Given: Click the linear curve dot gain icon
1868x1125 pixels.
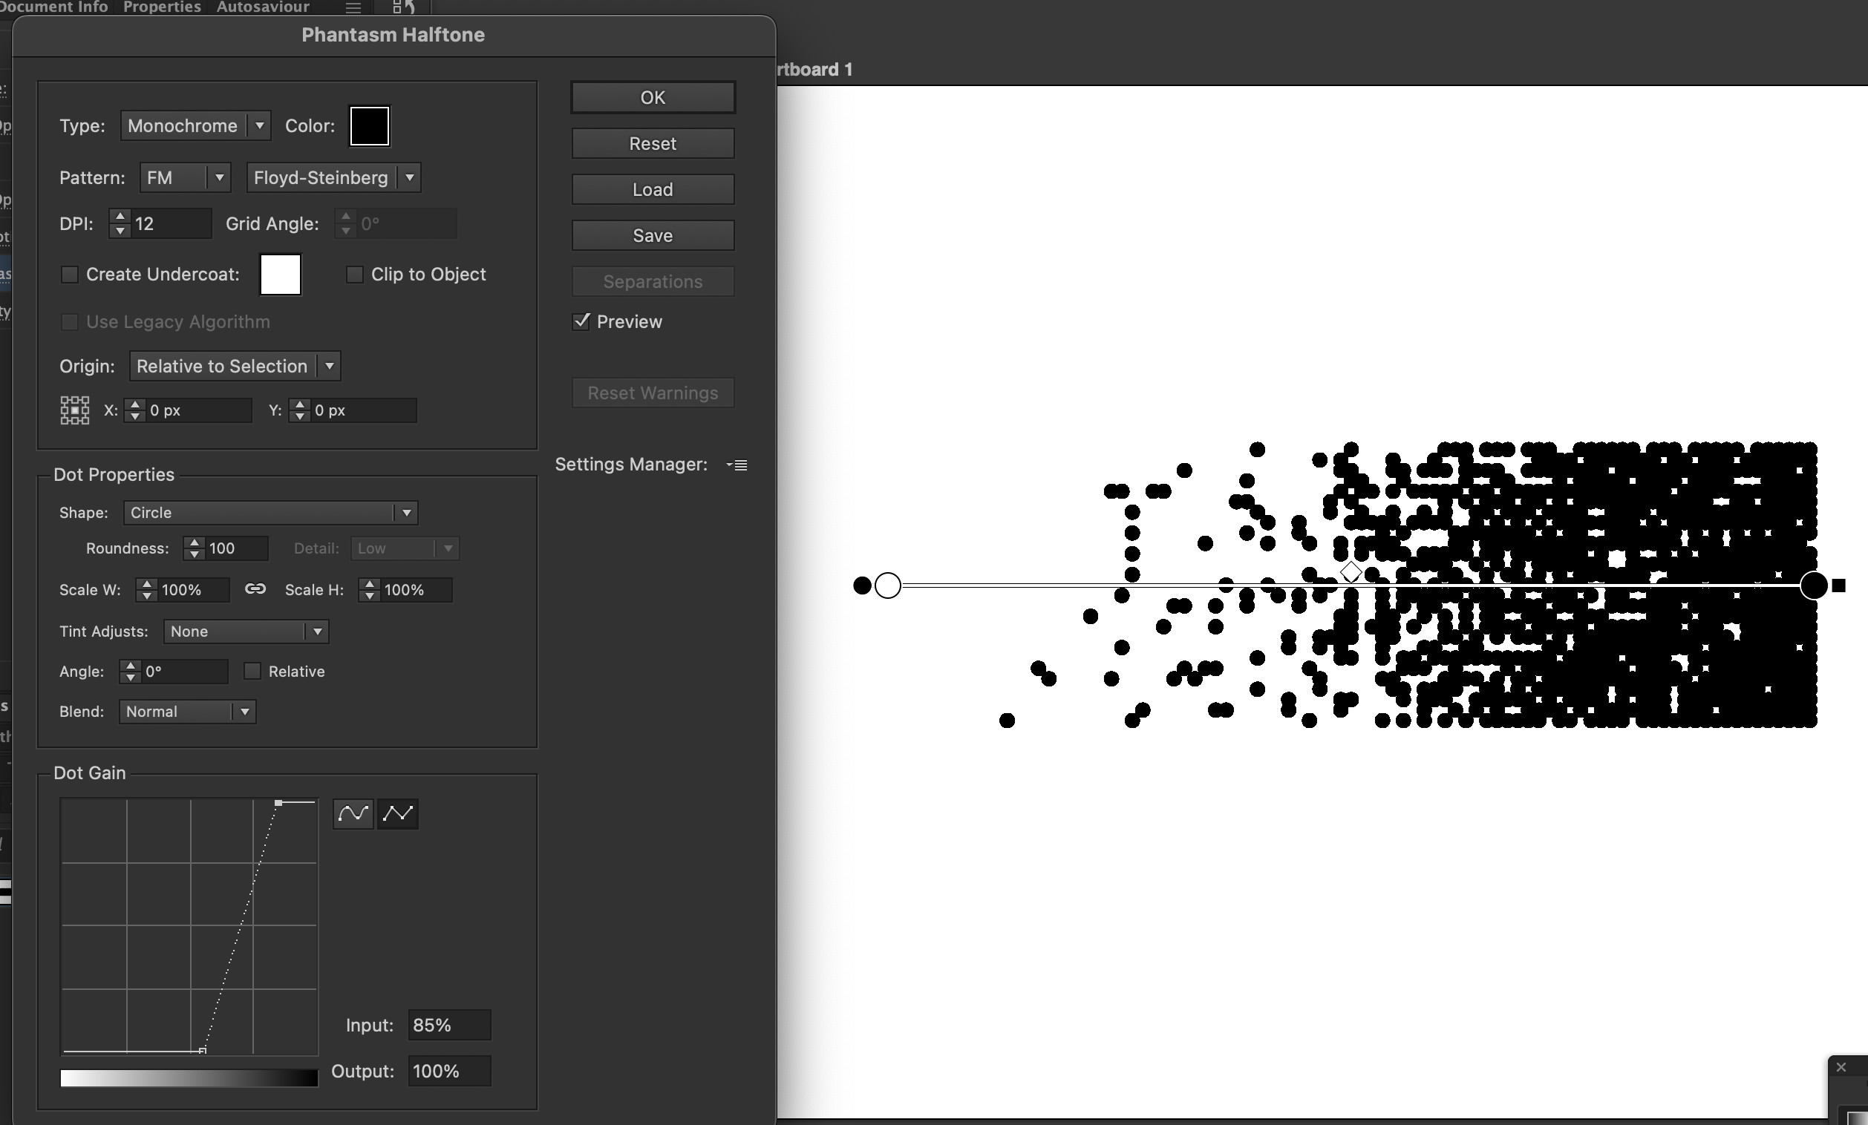Looking at the screenshot, I should (398, 813).
